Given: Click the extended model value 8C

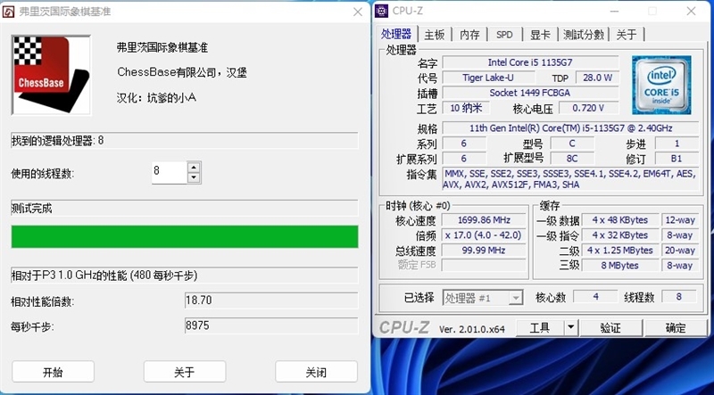Looking at the screenshot, I should pos(572,159).
